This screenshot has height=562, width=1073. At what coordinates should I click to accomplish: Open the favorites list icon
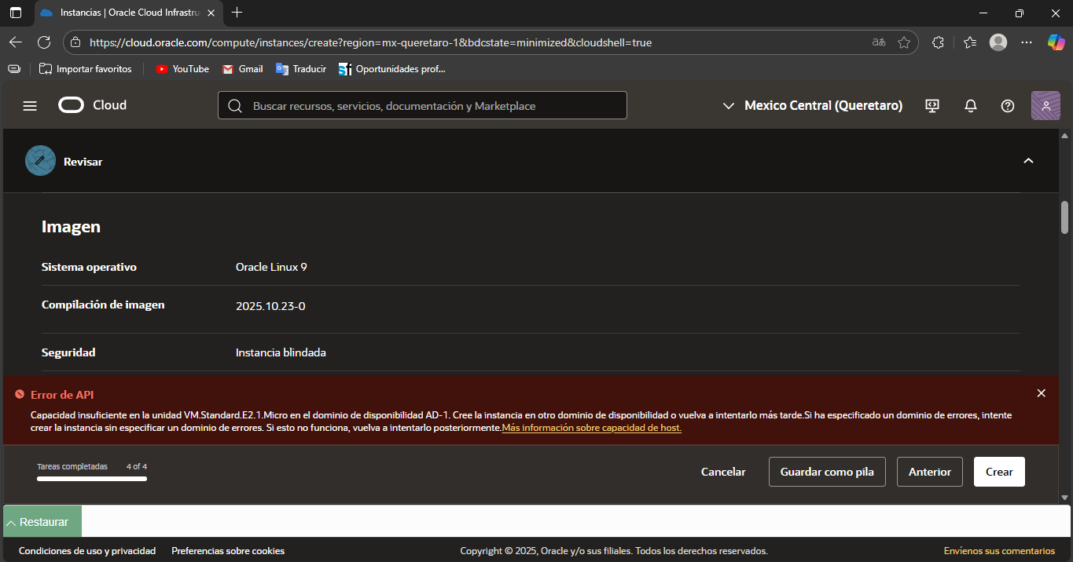click(x=969, y=42)
